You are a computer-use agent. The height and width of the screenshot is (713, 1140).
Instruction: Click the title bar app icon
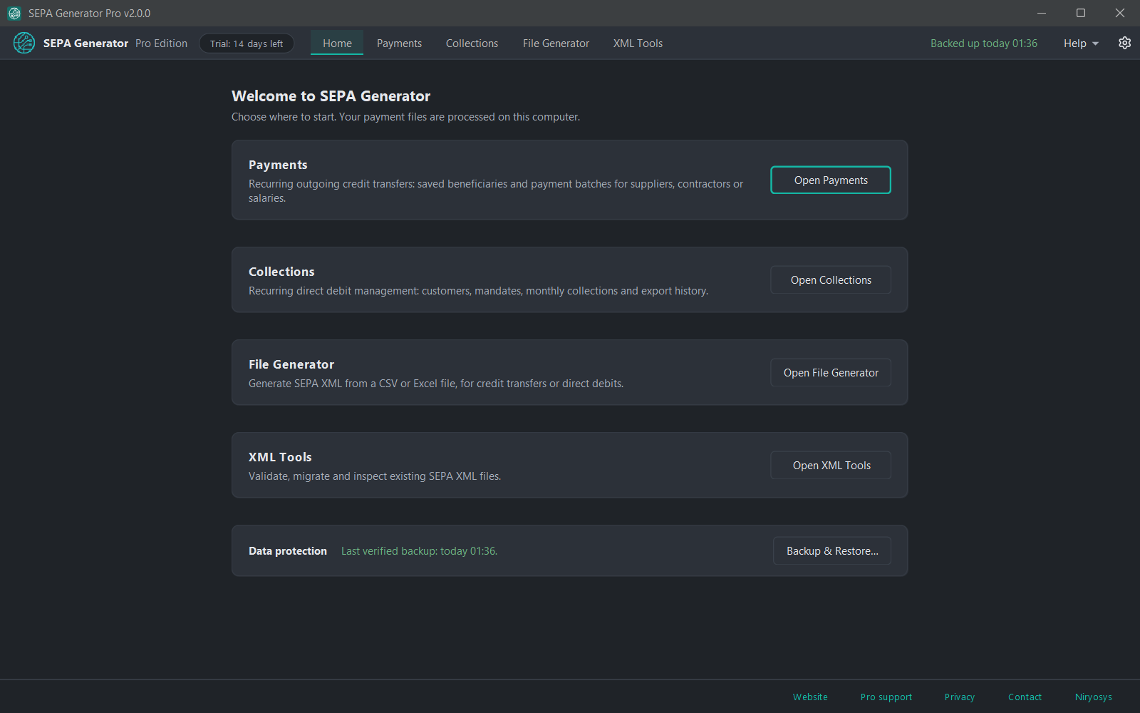click(14, 13)
